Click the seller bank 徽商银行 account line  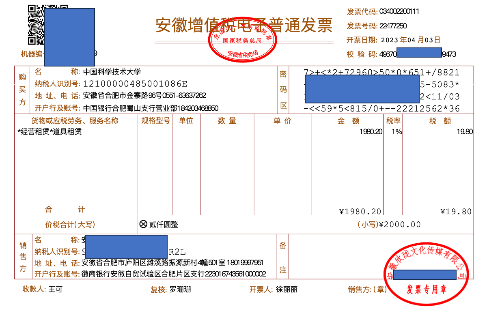(x=174, y=274)
